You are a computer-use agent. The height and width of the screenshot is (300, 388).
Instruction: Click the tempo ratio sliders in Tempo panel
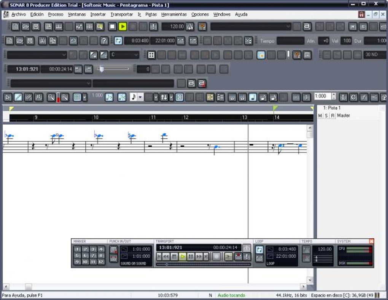(x=324, y=259)
